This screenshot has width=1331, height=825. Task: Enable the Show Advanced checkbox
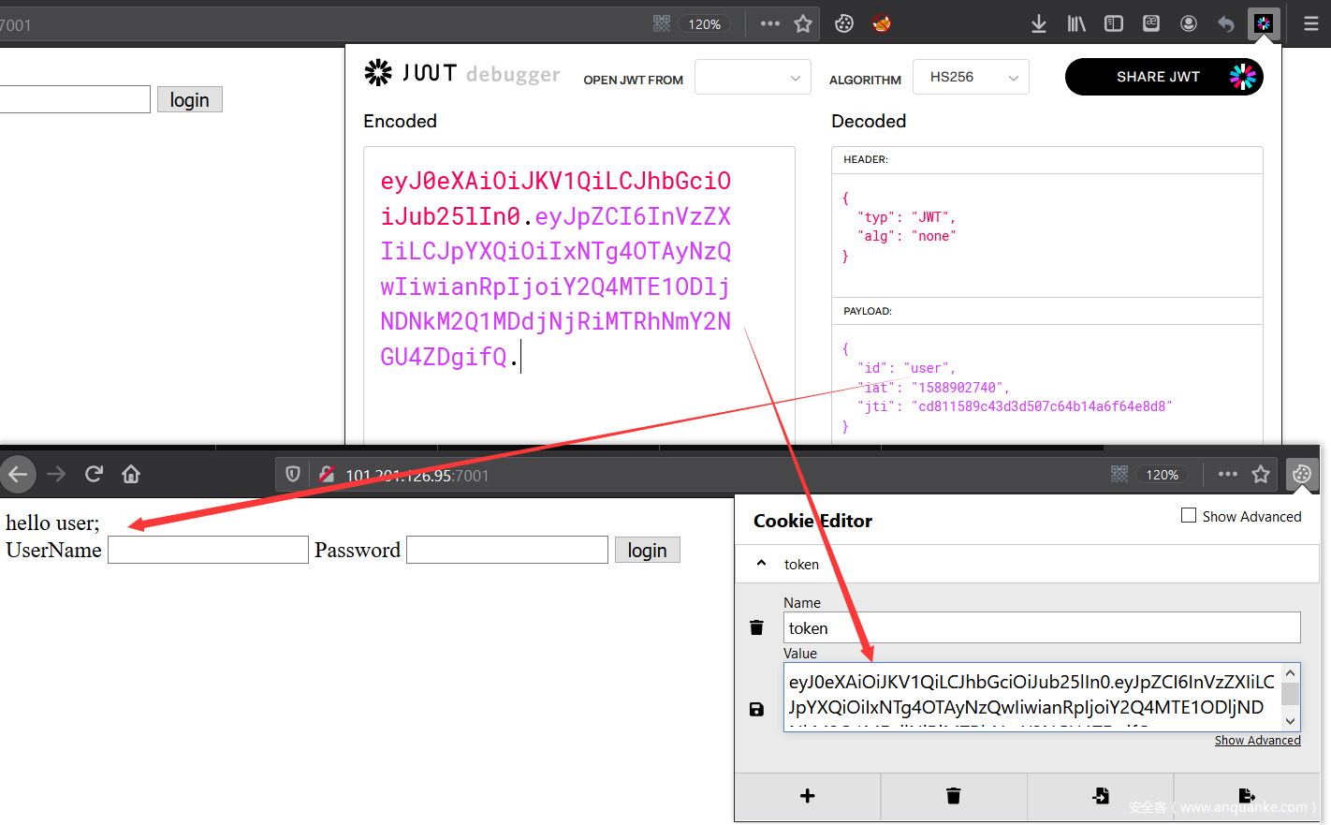(1189, 516)
